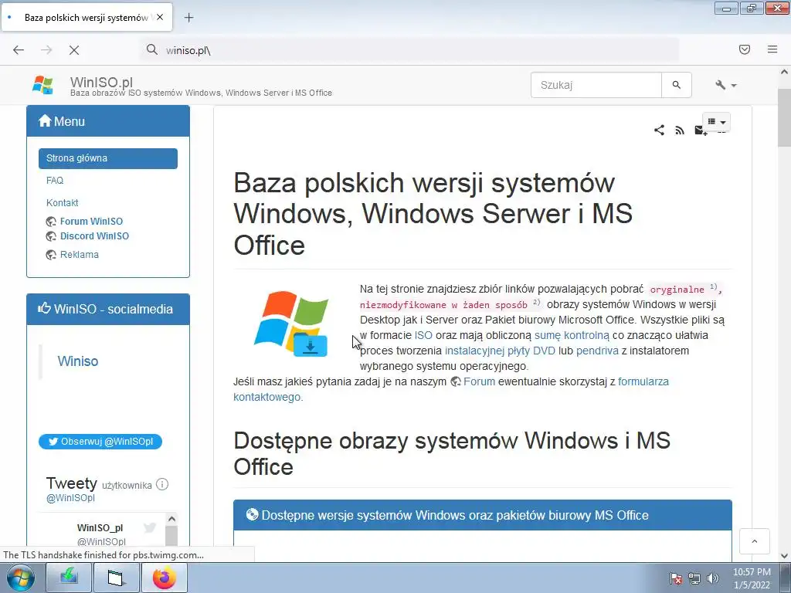Open the file explorer window taskbar icon
Image resolution: width=791 pixels, height=593 pixels.
click(116, 578)
